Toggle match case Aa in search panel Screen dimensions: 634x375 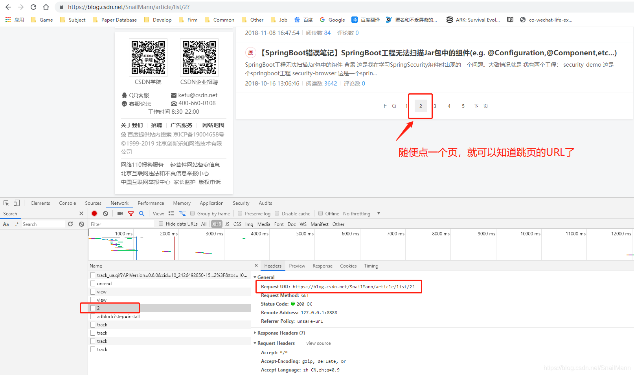pos(6,224)
